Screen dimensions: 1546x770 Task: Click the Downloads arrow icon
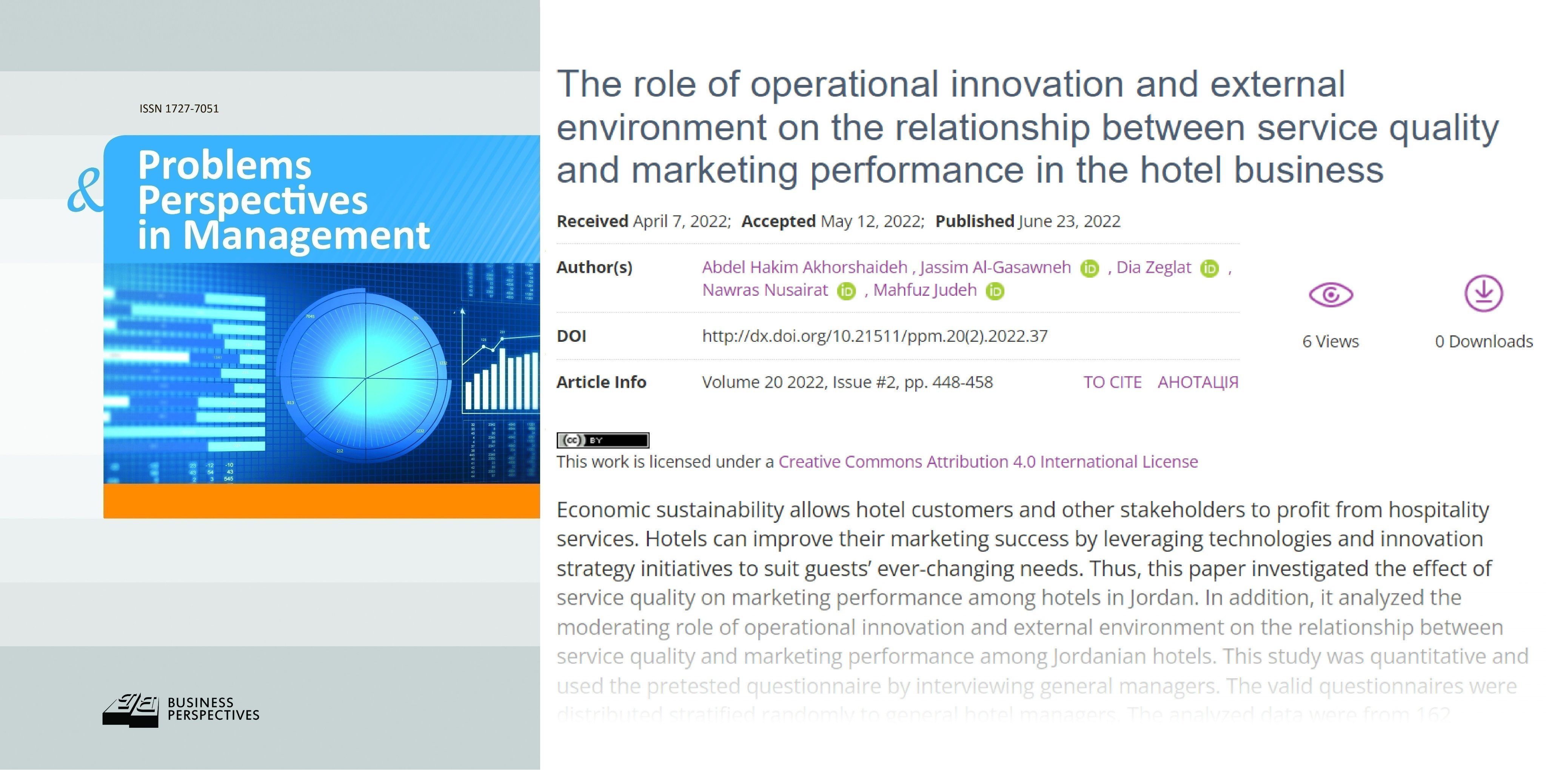tap(1484, 293)
